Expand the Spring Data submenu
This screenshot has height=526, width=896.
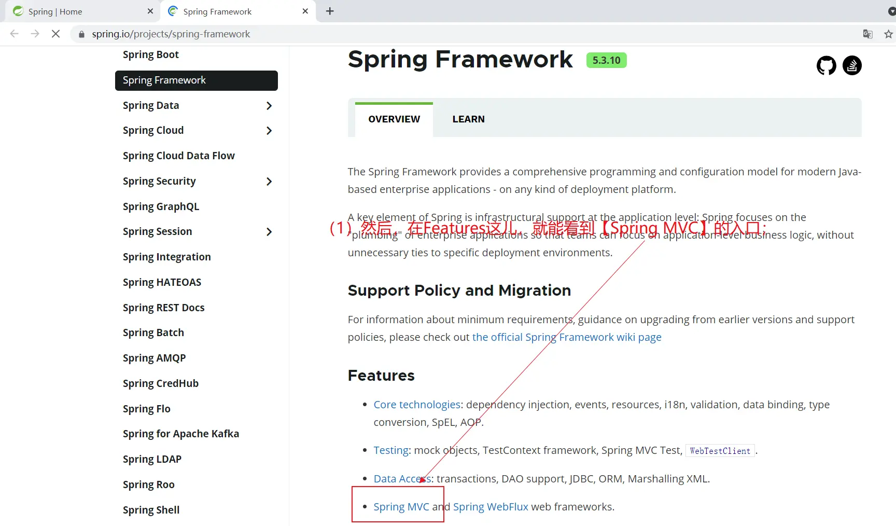(x=269, y=106)
